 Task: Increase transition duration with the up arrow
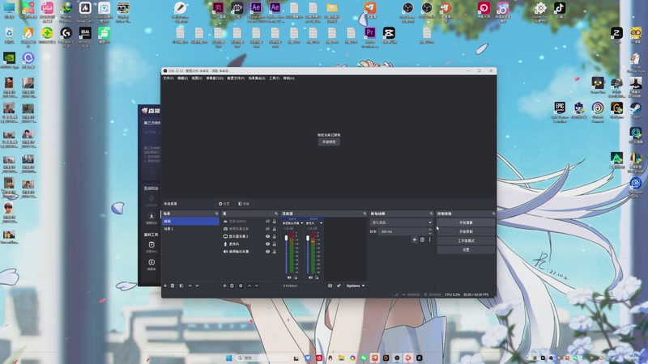430,230
